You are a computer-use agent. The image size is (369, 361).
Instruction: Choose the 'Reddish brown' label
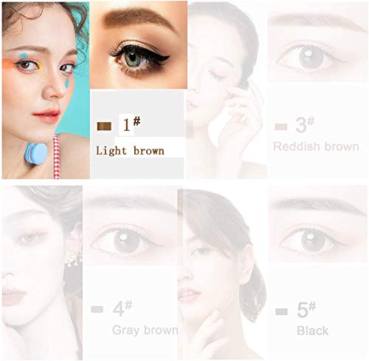pos(316,146)
